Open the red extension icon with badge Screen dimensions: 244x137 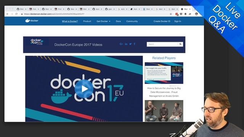(x=177, y=14)
